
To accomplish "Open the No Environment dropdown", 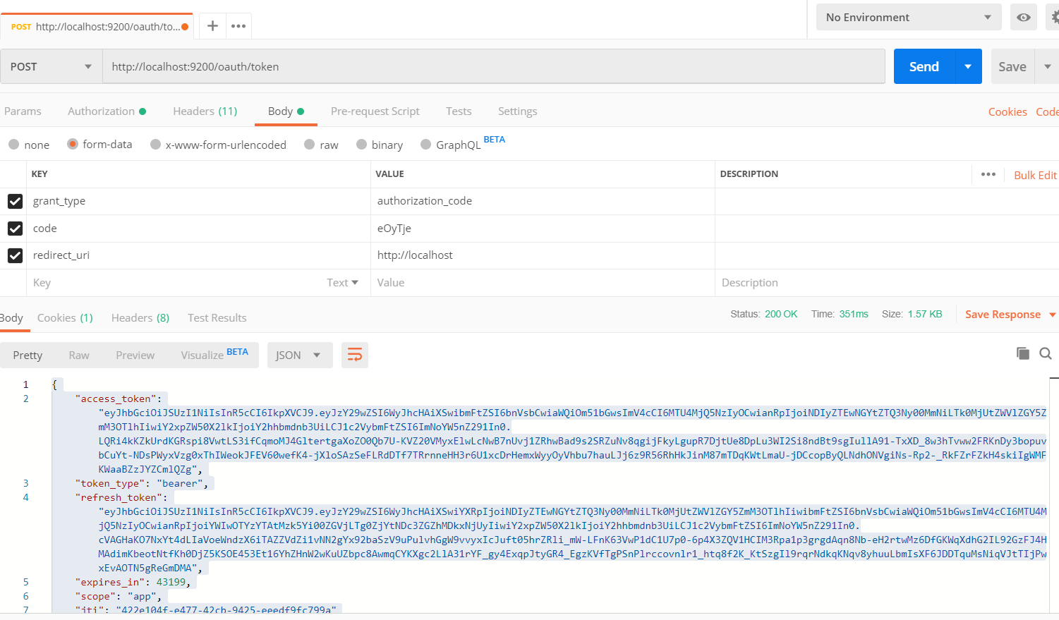I will (907, 16).
